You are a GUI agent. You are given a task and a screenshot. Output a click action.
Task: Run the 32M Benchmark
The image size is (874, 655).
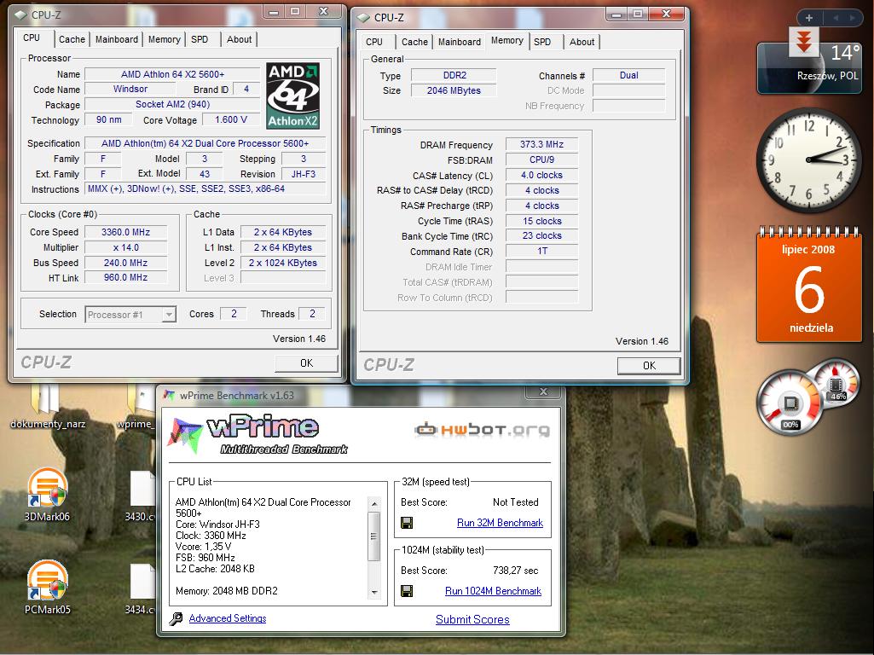[x=500, y=523]
